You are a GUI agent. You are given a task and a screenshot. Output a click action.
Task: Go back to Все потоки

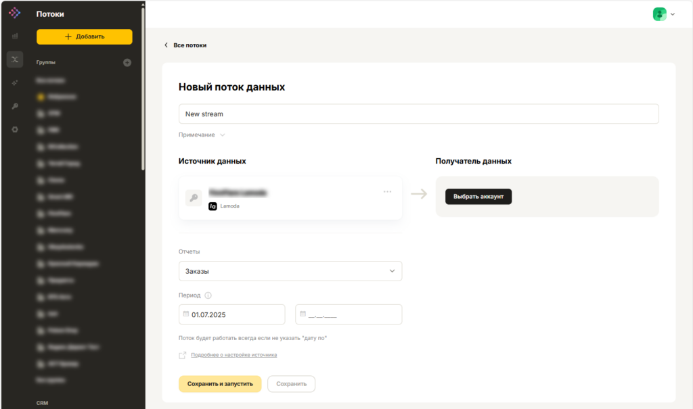click(x=185, y=45)
